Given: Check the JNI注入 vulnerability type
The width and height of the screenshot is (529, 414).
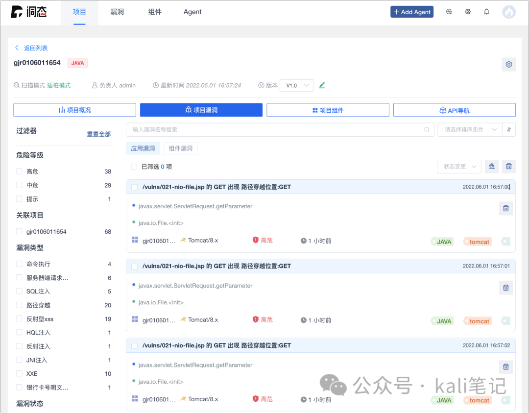Looking at the screenshot, I should pyautogui.click(x=19, y=360).
